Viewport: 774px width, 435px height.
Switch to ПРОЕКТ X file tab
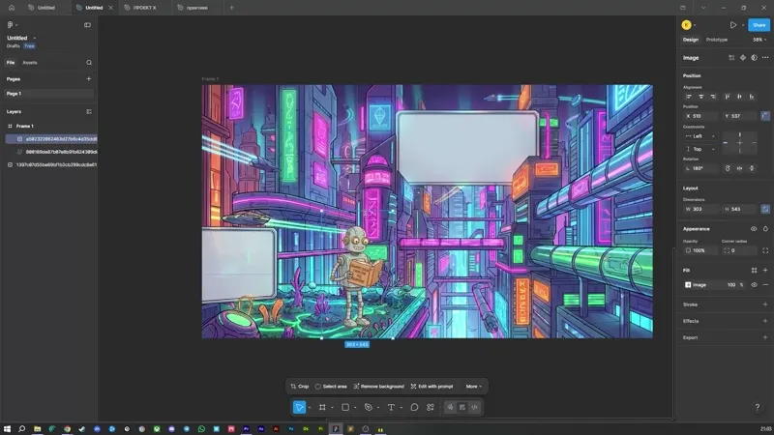click(144, 8)
